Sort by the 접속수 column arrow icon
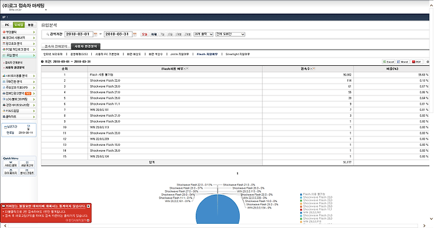435x228 pixels. pyautogui.click(x=314, y=68)
